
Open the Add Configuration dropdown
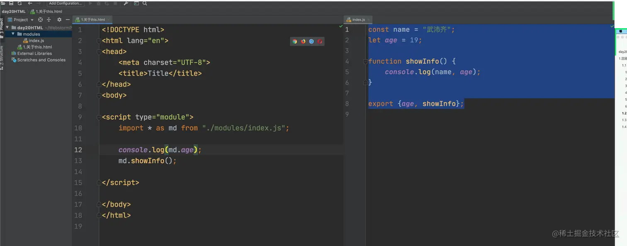pos(66,3)
